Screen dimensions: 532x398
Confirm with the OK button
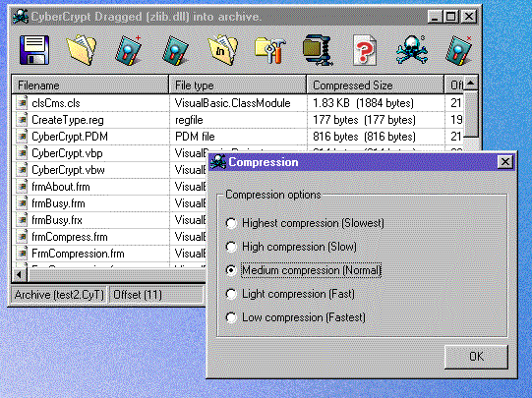pyautogui.click(x=476, y=357)
